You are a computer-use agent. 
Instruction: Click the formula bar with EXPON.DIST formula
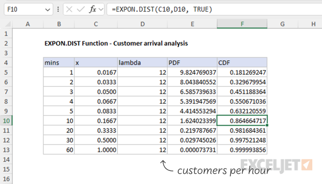(x=215, y=10)
